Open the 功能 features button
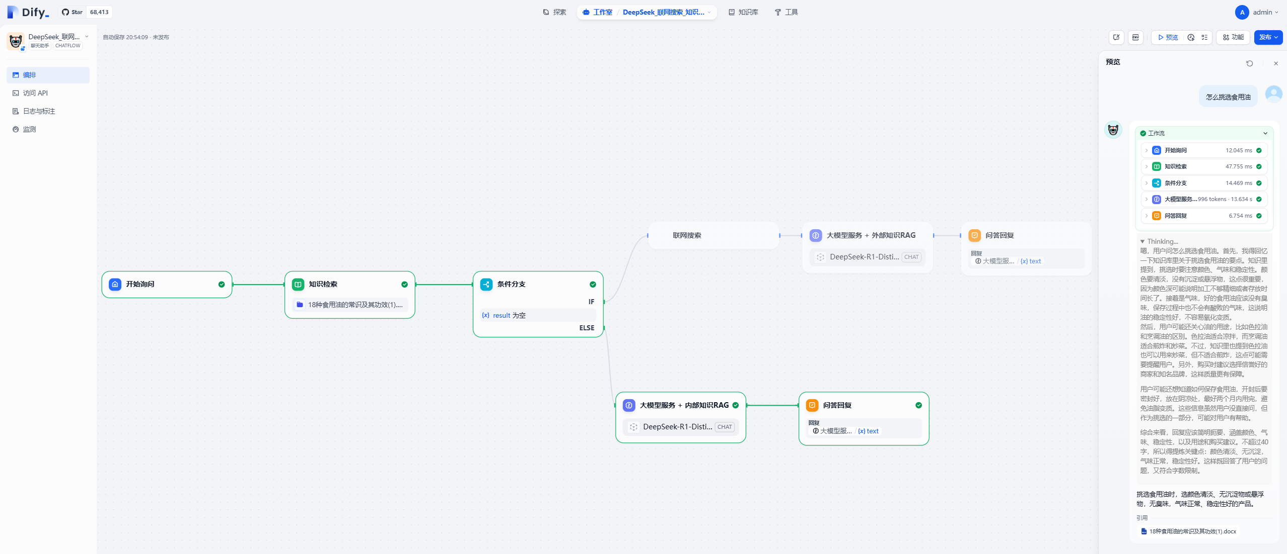This screenshot has width=1287, height=554. click(x=1233, y=37)
